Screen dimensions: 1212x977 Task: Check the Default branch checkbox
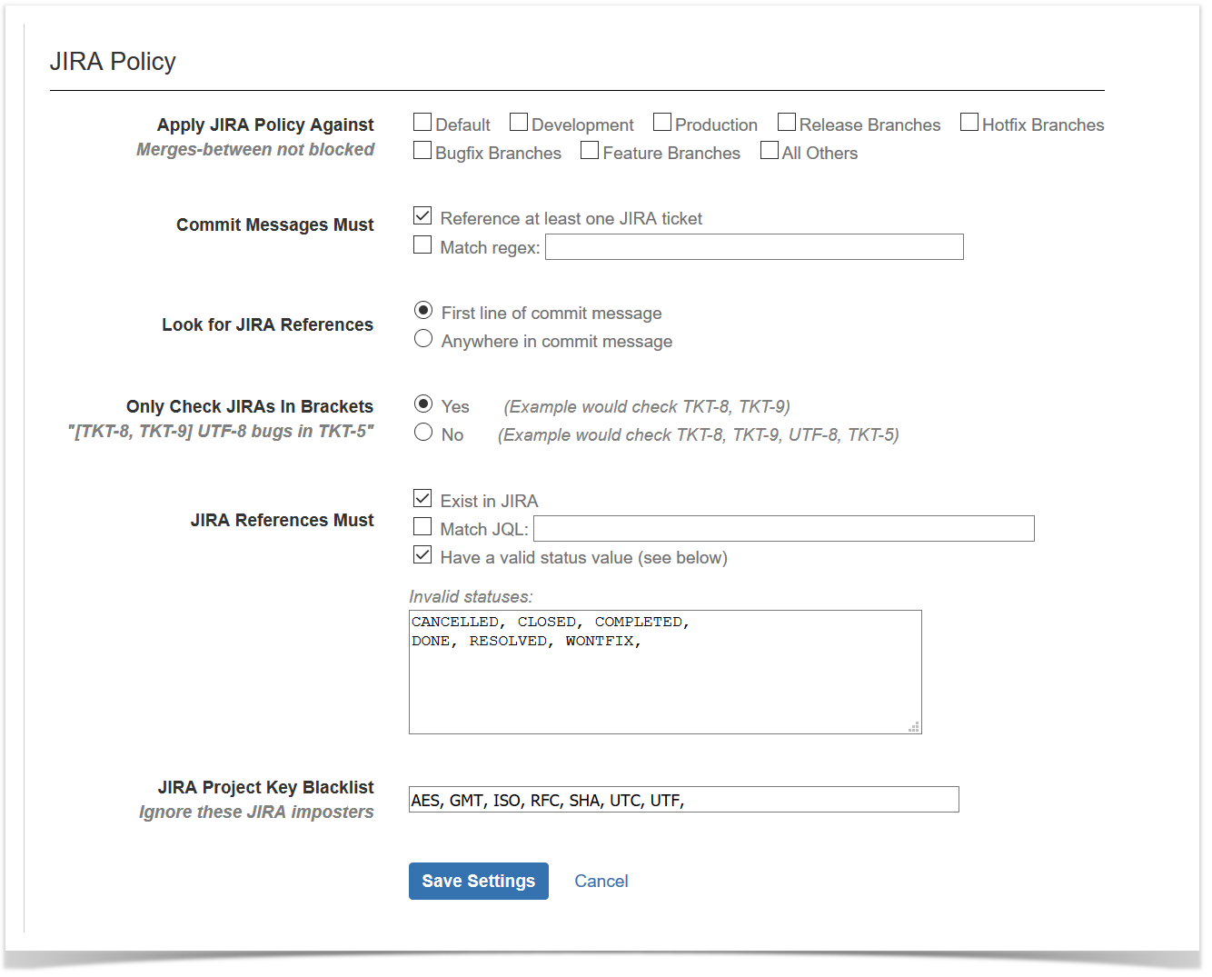click(x=422, y=123)
